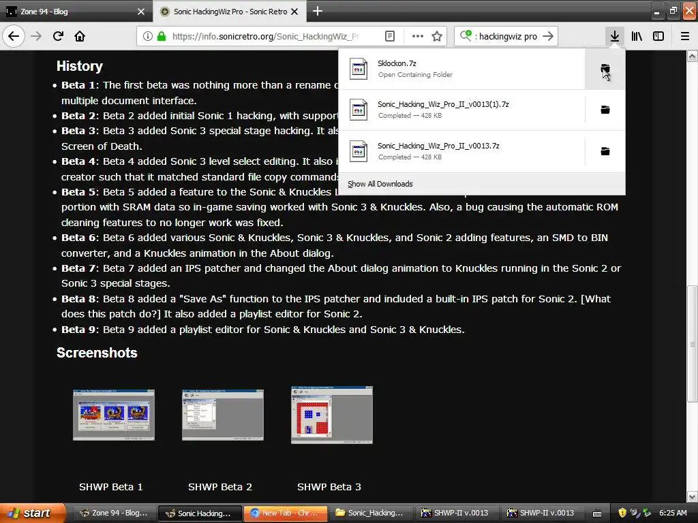Click the search box with hackingwiz pro
Screen dimensions: 698x523
pos(507,37)
